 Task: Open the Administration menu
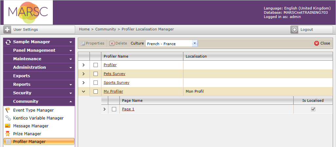(x=39, y=67)
